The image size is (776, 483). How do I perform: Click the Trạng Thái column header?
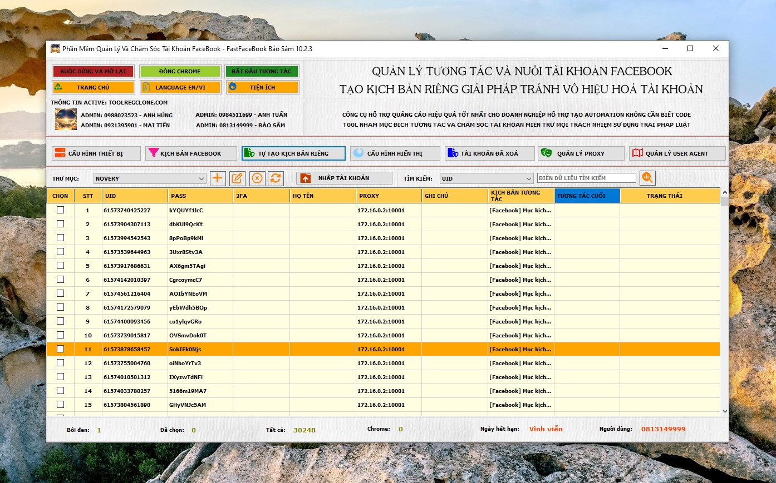pyautogui.click(x=670, y=196)
